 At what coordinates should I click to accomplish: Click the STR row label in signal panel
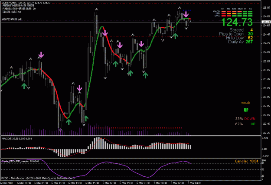pos(218,13)
